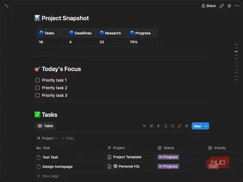The width and height of the screenshot is (243, 182).
Task: Open the Design homepage task
Action: pos(57,166)
